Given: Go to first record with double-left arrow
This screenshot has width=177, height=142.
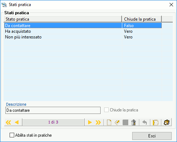Looking at the screenshot, I should click(9, 122).
